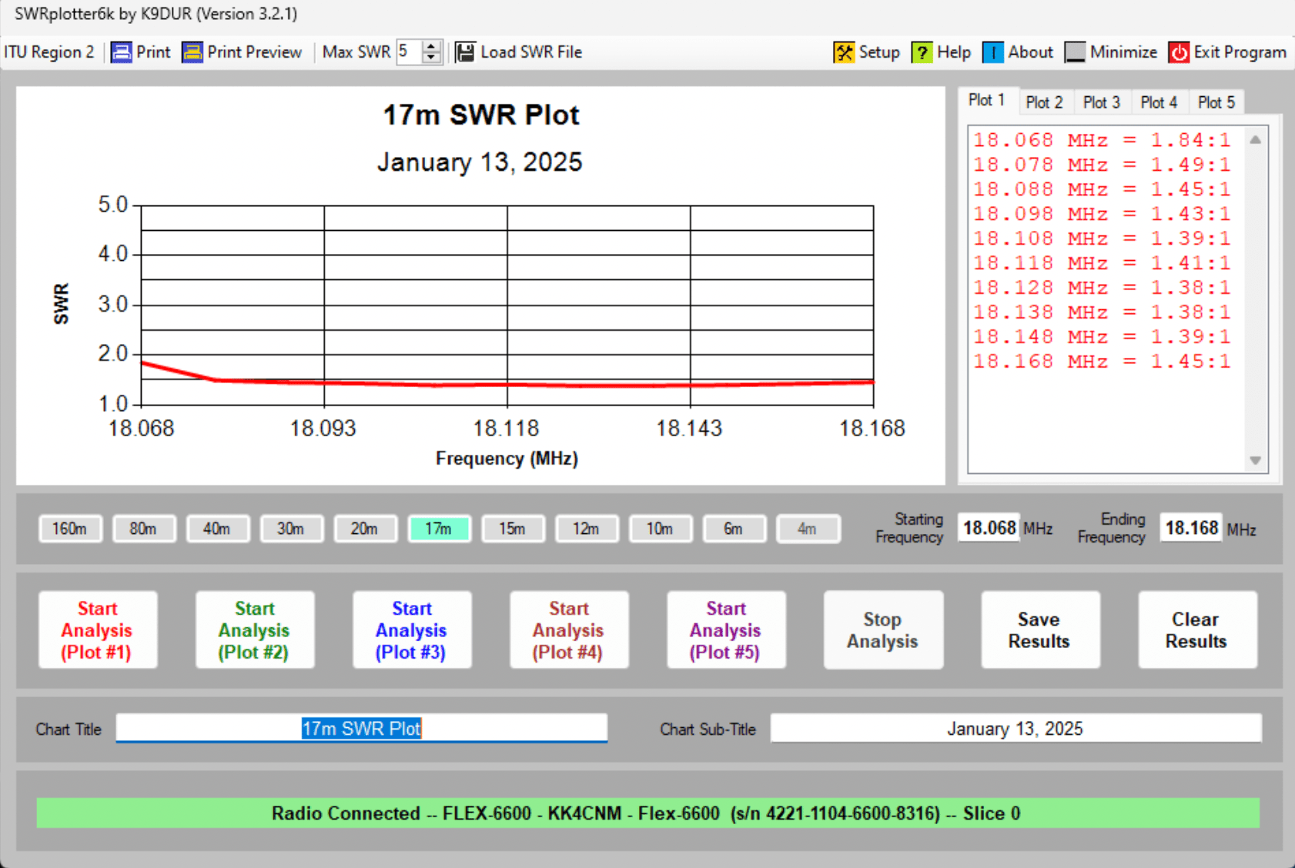The image size is (1295, 868).
Task: Click the 18.118 MHz = 1.41:1 result row
Action: tap(1102, 263)
